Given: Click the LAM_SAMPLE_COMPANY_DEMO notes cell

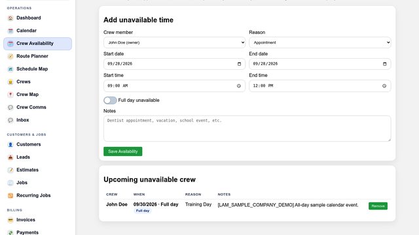Looking at the screenshot, I should (x=288, y=205).
